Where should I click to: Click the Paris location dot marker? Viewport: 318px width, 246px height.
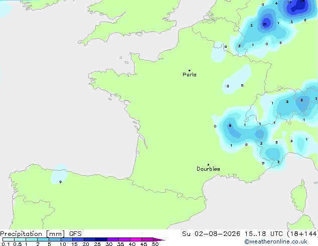tap(190, 70)
